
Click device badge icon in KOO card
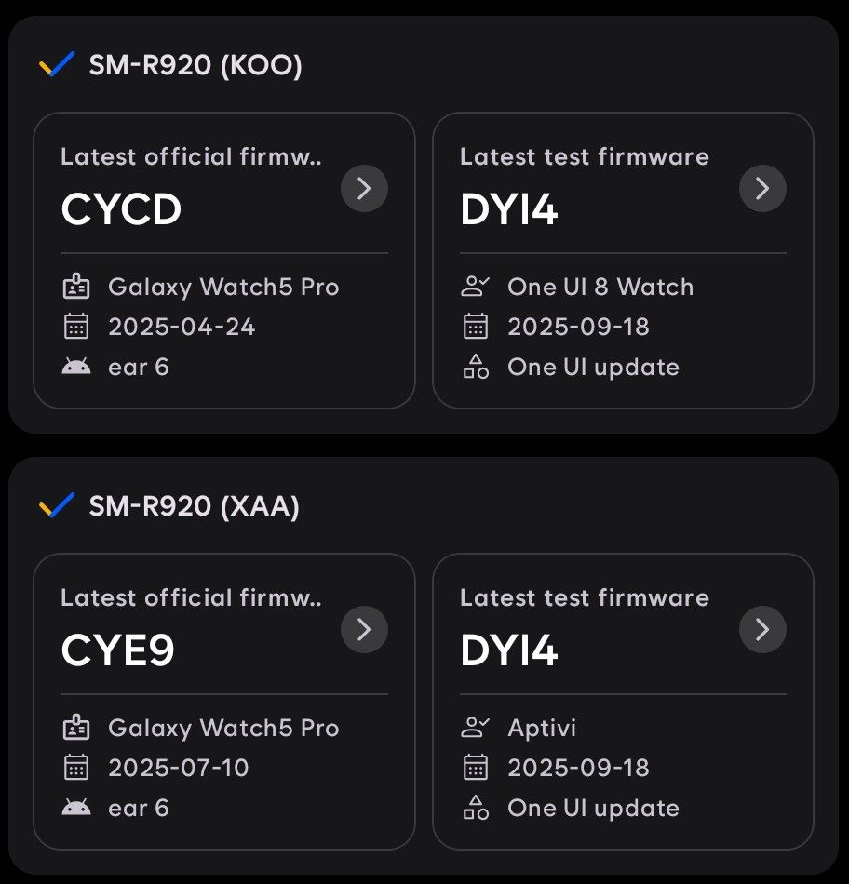[x=76, y=287]
